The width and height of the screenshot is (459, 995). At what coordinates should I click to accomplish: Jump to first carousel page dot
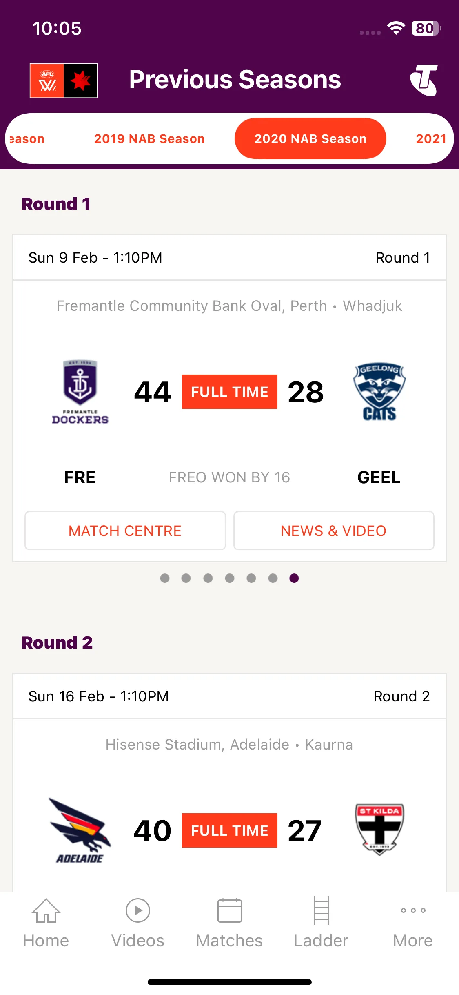point(165,578)
